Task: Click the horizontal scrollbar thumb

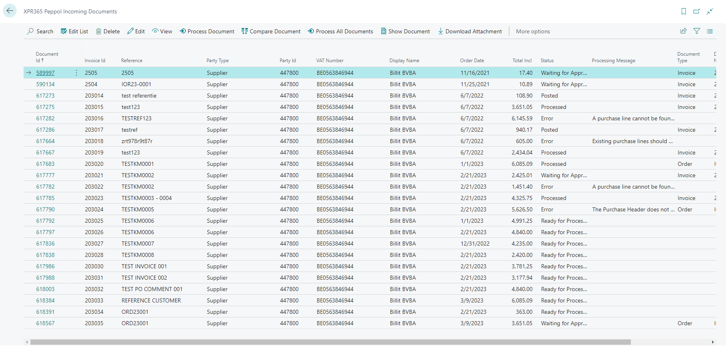Action: point(330,342)
